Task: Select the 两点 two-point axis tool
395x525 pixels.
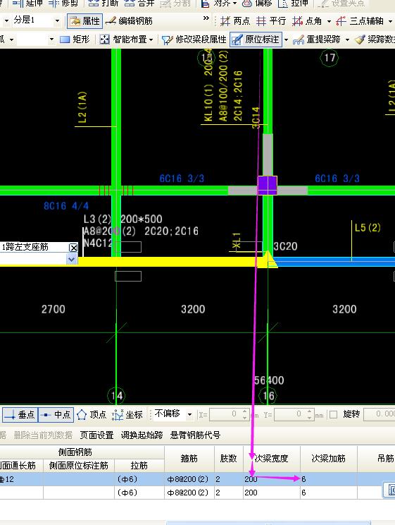Action: pos(235,21)
